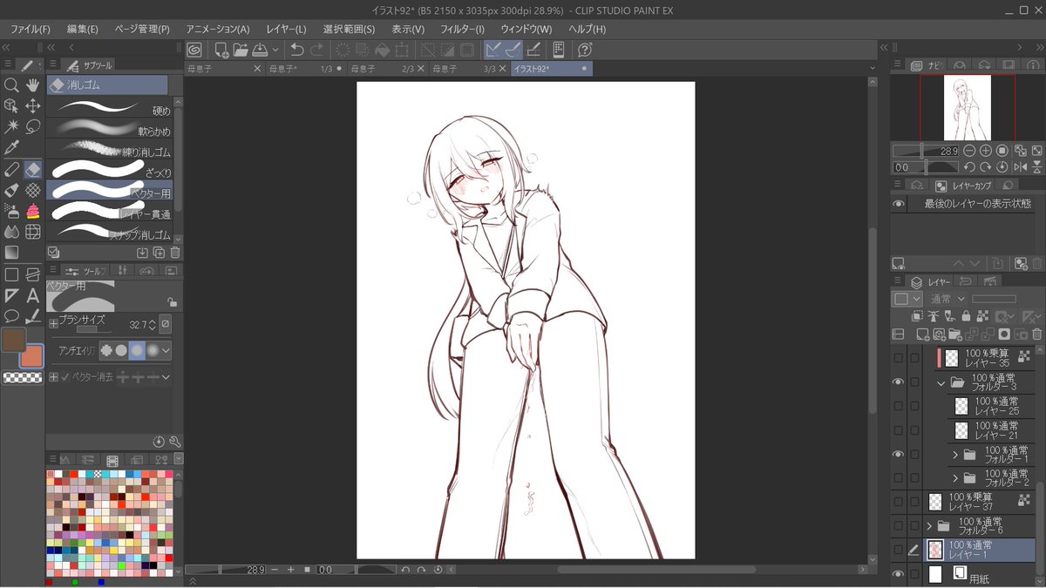
Task: Toggle Snap to Grid toolbar button
Action: click(x=533, y=50)
